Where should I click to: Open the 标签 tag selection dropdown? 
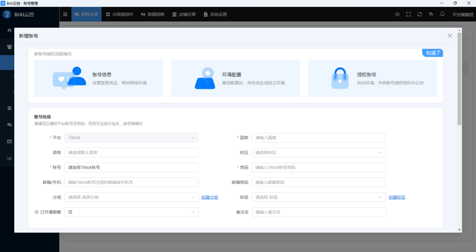[x=319, y=197]
